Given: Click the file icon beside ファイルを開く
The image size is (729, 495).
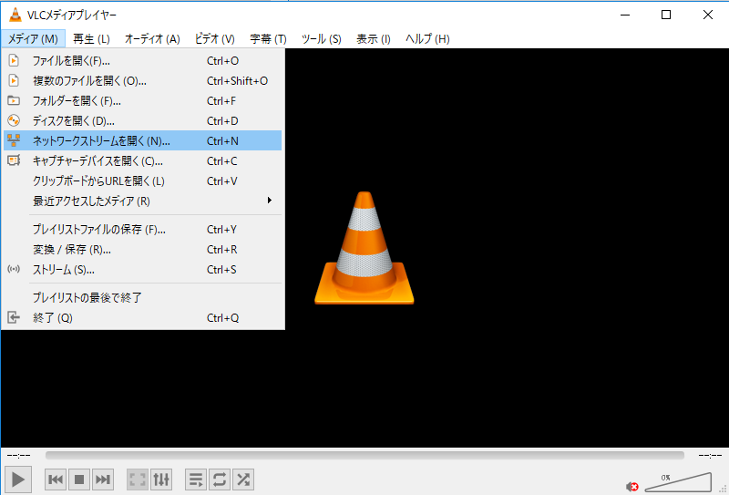Looking at the screenshot, I should pyautogui.click(x=14, y=60).
